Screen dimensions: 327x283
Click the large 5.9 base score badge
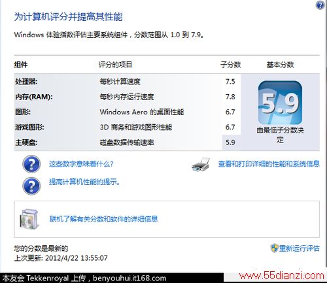point(280,103)
